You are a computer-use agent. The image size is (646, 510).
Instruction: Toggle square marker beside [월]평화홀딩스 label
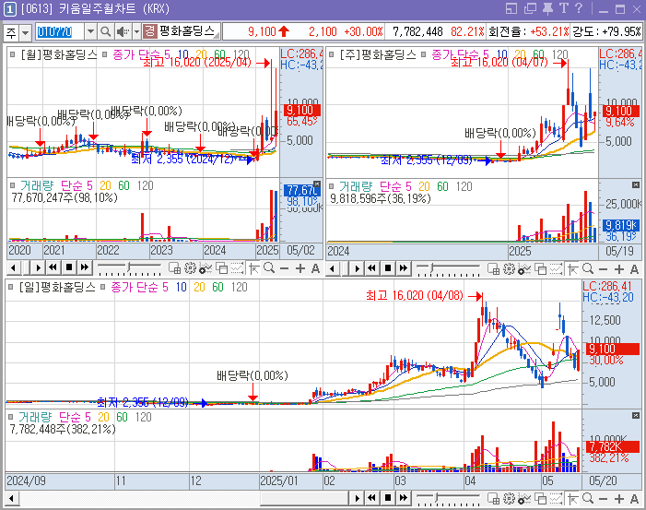(12, 54)
